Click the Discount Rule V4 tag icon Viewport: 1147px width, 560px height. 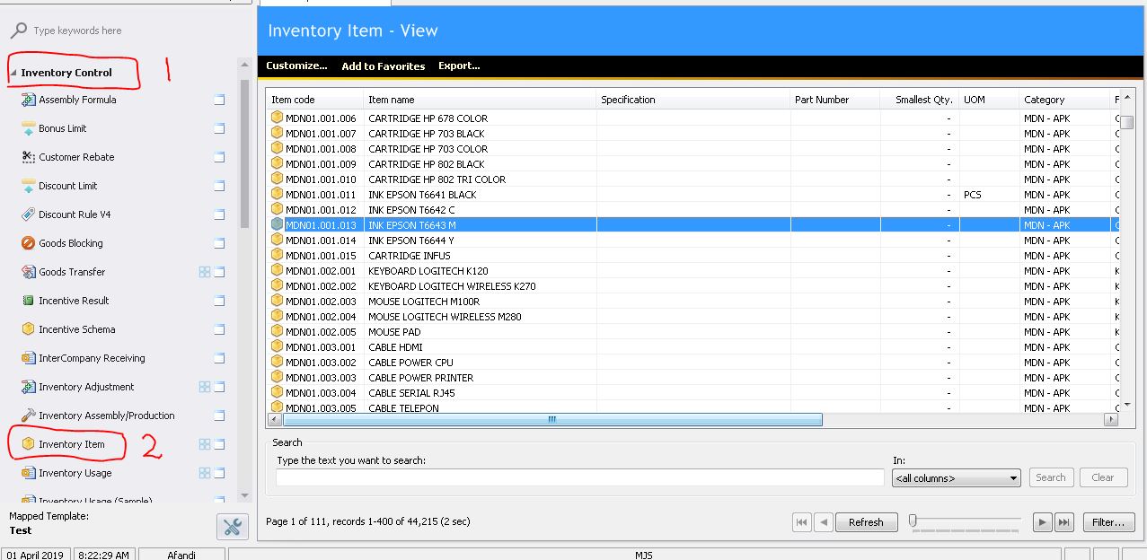click(x=28, y=214)
